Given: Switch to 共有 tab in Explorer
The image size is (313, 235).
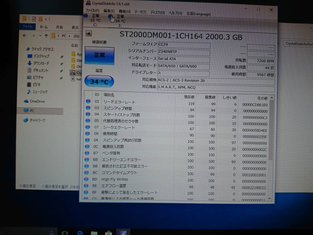Looking at the screenshot, I should pyautogui.click(x=59, y=27).
